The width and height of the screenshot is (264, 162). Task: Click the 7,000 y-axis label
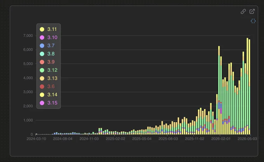pos(28,36)
